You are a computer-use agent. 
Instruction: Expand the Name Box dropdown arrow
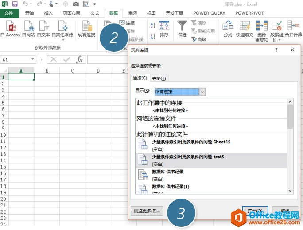coord(33,60)
